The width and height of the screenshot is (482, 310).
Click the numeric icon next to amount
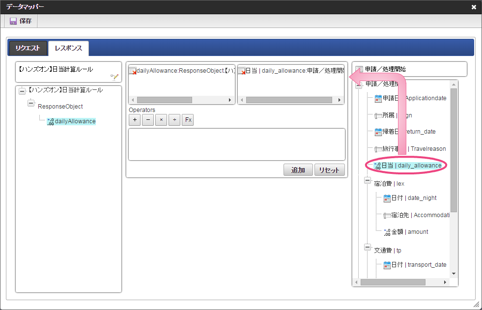pyautogui.click(x=386, y=232)
